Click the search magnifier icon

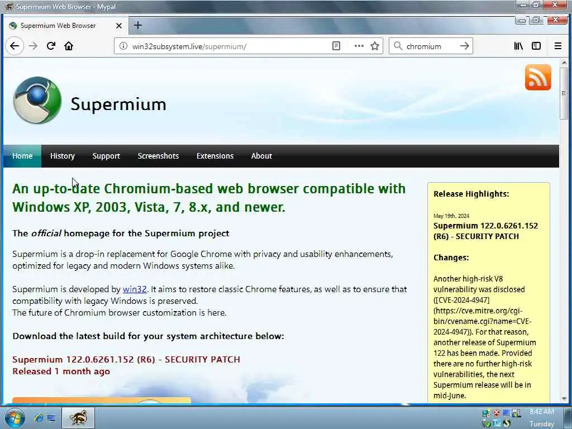(398, 46)
